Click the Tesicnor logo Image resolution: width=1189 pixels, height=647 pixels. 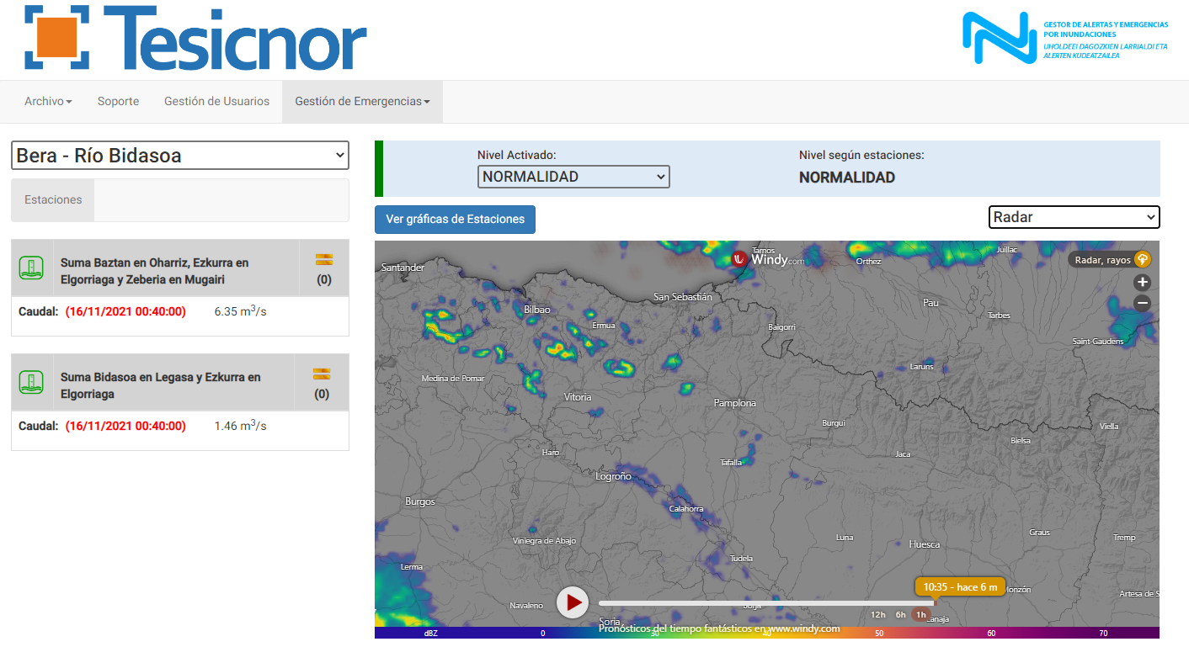pyautogui.click(x=195, y=39)
